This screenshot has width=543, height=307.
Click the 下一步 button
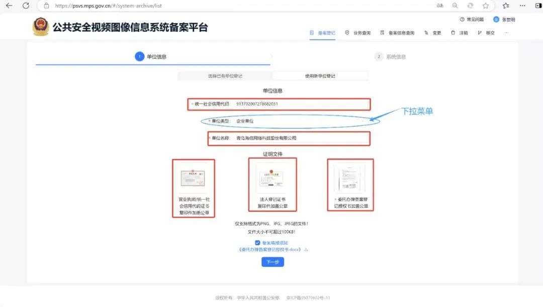(273, 262)
